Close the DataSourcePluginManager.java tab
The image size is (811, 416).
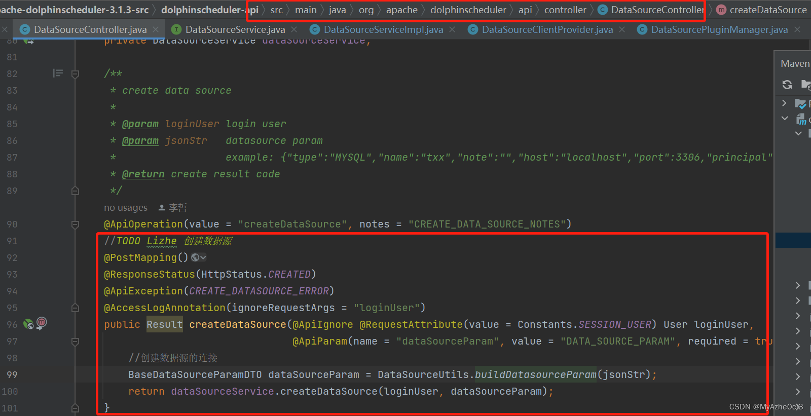click(797, 29)
